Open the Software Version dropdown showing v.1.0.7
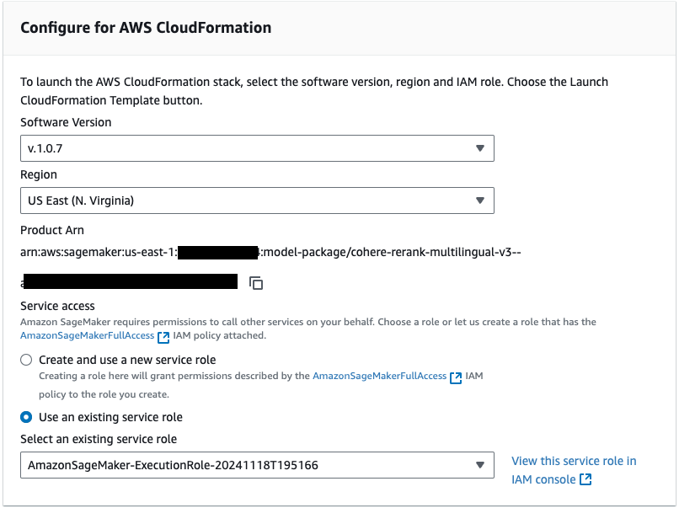 pos(257,148)
